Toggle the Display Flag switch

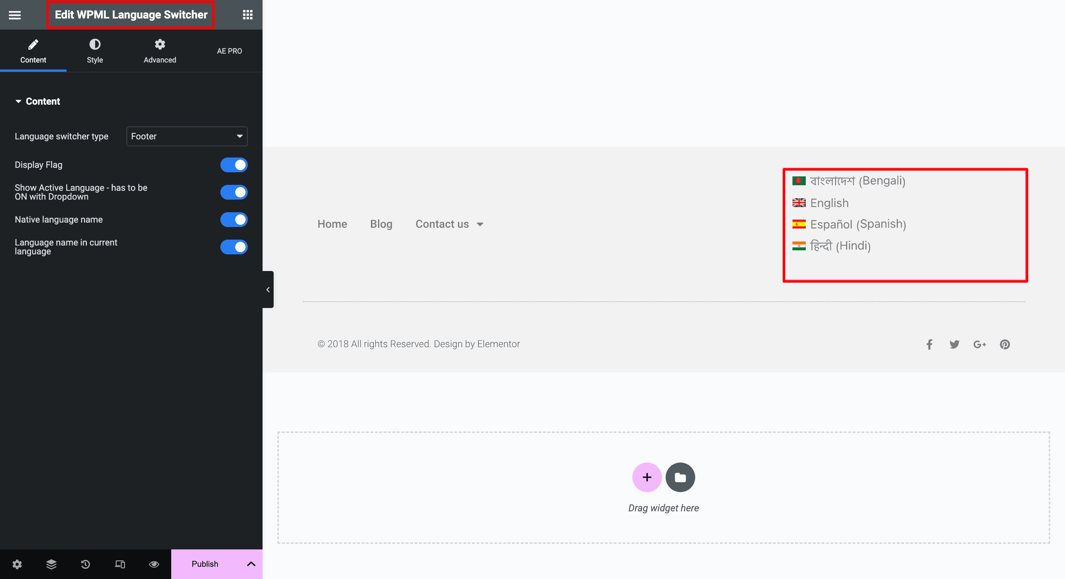[x=234, y=165]
